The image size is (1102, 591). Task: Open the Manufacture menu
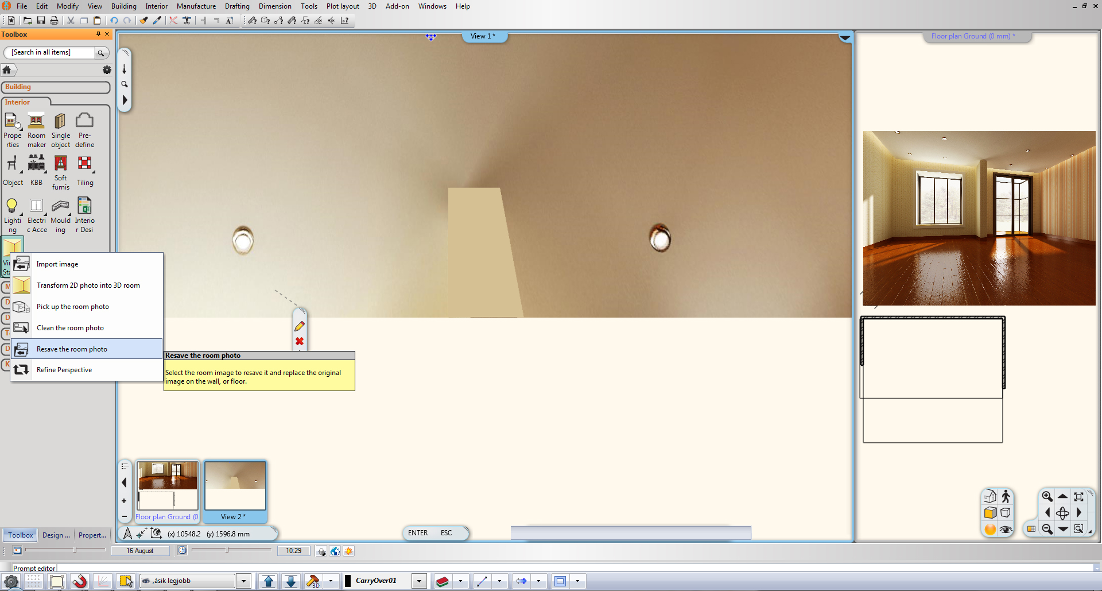pos(196,6)
